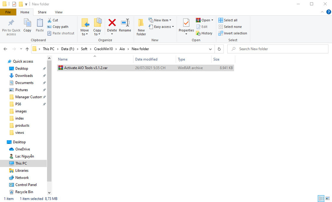Go up one folder level arrow
Image resolution: width=332 pixels, height=202 pixels.
click(x=27, y=49)
